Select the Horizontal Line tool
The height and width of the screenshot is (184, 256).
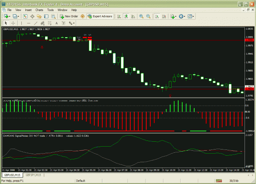[29, 23]
